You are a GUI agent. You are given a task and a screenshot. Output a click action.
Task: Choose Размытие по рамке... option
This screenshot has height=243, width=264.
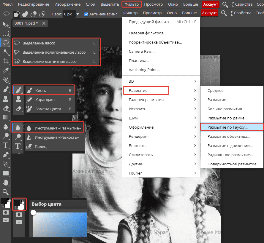point(232,118)
